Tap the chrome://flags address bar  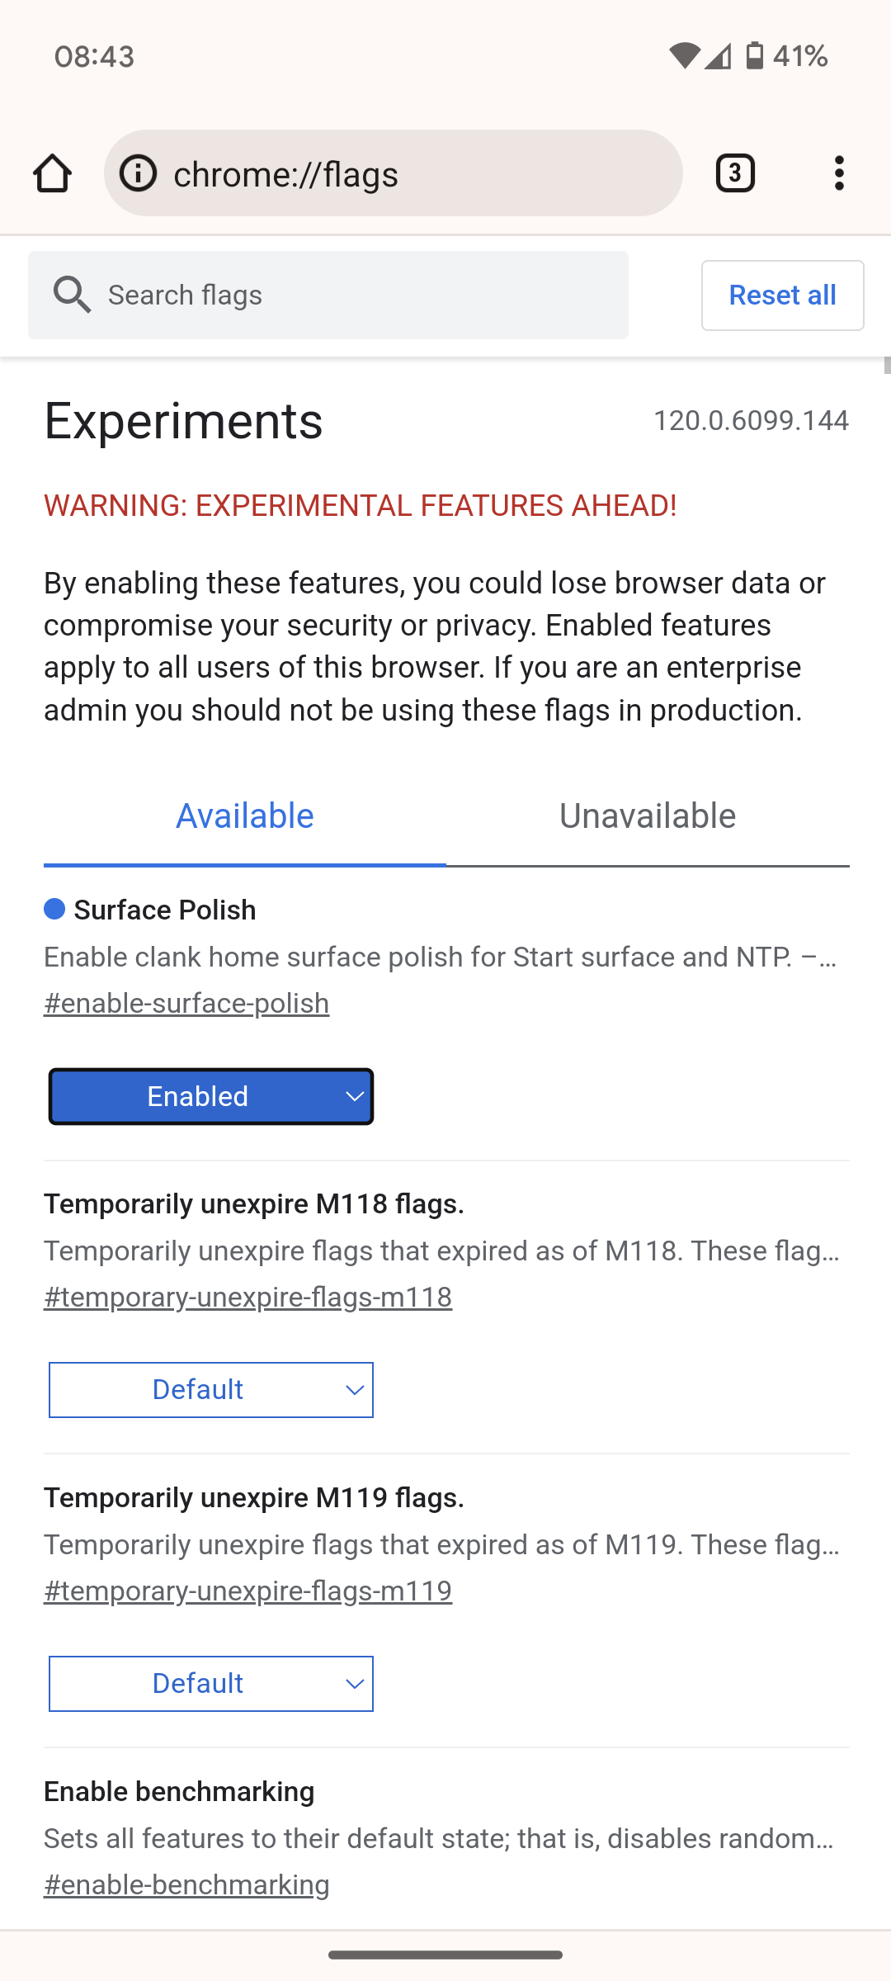coord(394,173)
